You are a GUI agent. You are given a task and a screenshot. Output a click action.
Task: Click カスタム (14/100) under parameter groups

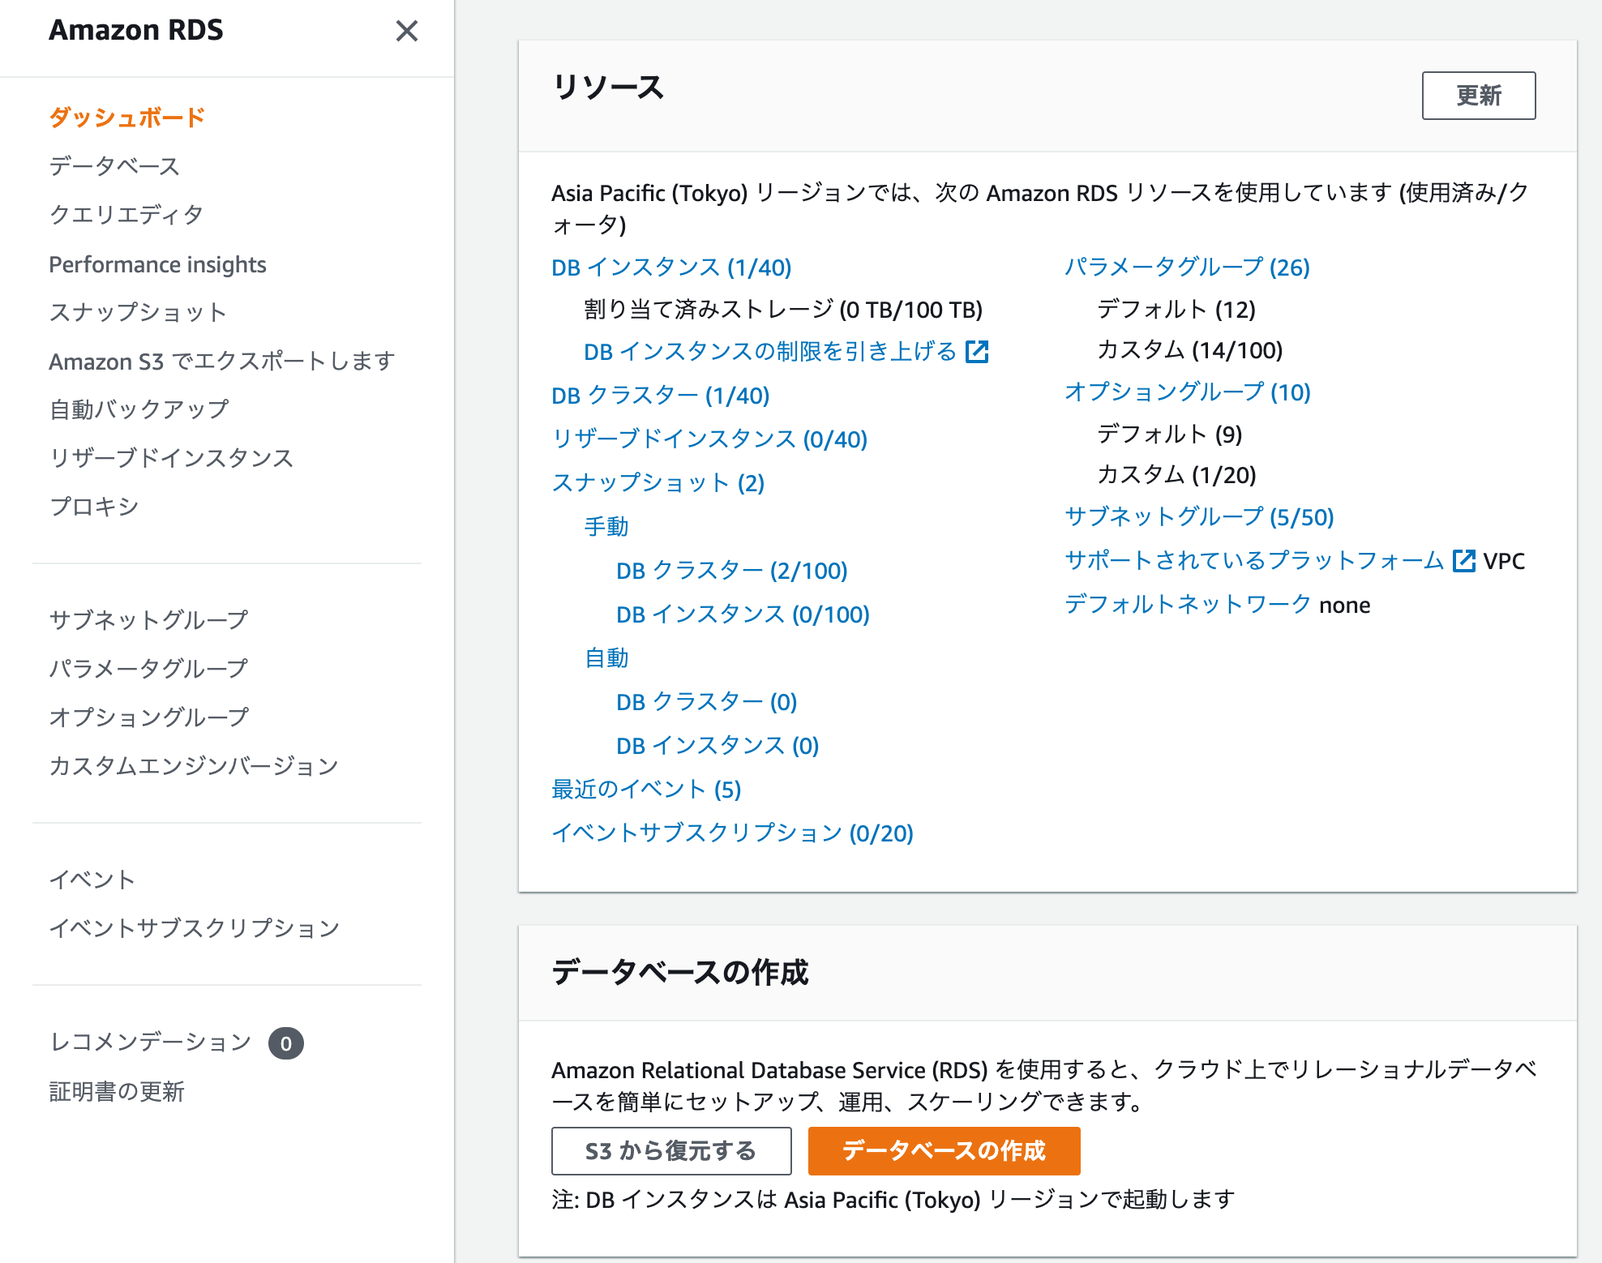coord(1189,350)
